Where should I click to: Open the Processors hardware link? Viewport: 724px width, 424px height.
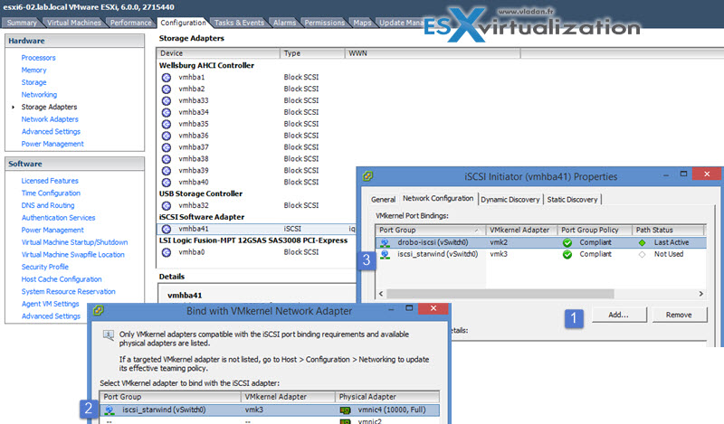tap(38, 58)
